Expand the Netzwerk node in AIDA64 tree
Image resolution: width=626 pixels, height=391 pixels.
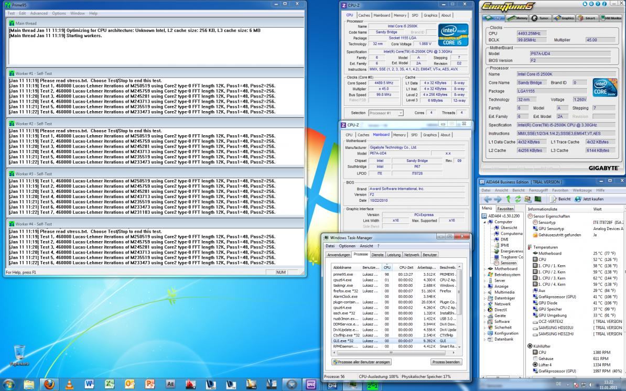(x=485, y=304)
